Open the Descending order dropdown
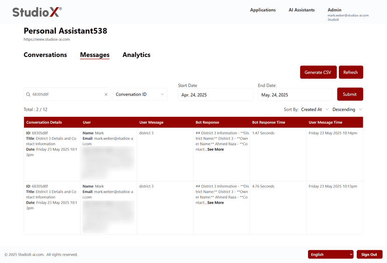This screenshot has width=387, height=263. (347, 109)
